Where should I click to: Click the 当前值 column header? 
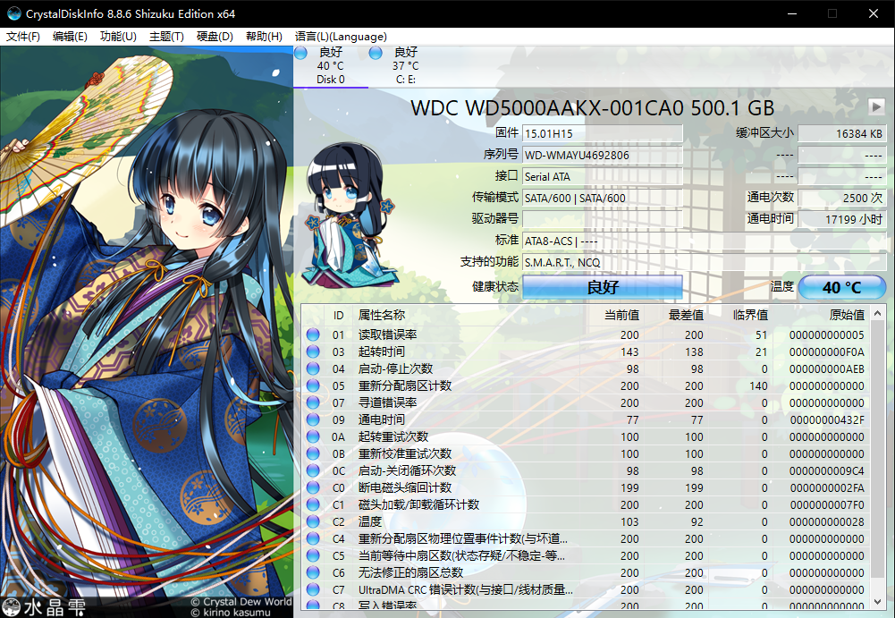tap(621, 315)
